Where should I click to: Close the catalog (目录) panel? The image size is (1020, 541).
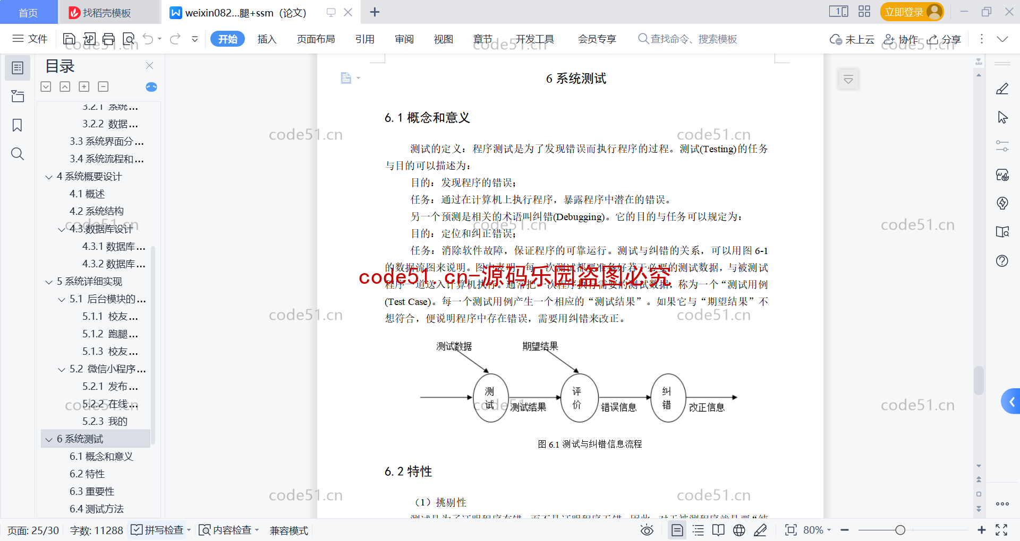150,66
